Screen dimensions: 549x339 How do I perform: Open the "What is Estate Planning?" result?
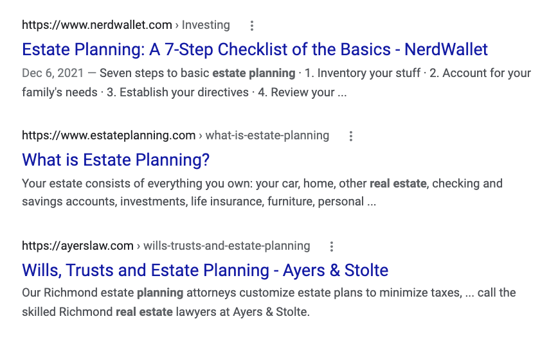point(116,160)
